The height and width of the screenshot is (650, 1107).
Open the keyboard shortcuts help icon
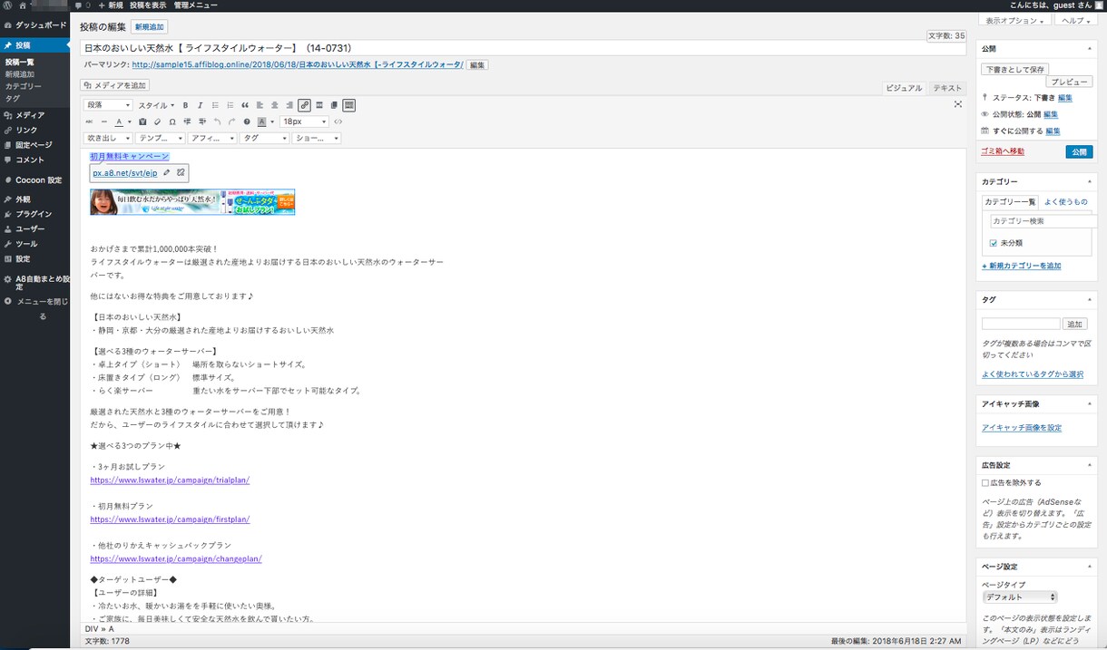coord(247,121)
